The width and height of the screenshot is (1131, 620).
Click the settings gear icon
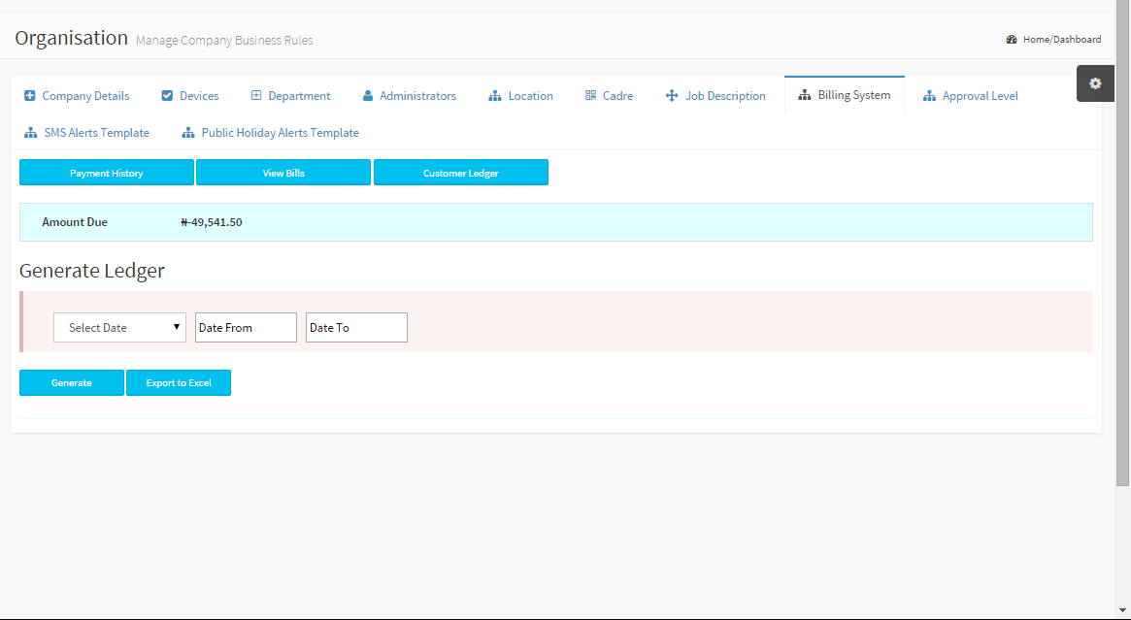click(x=1095, y=83)
